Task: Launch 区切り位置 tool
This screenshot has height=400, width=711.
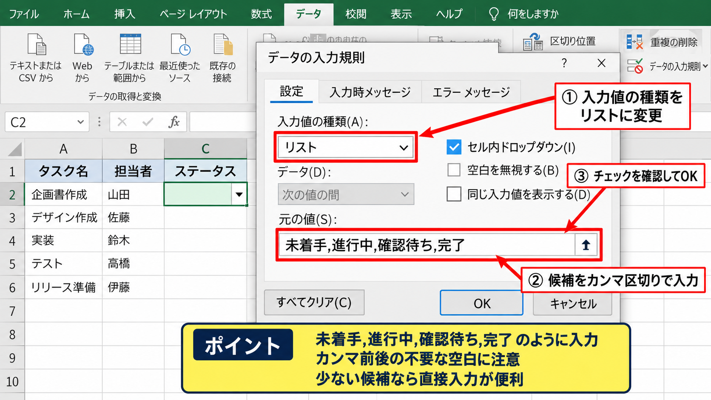Action: (x=559, y=42)
